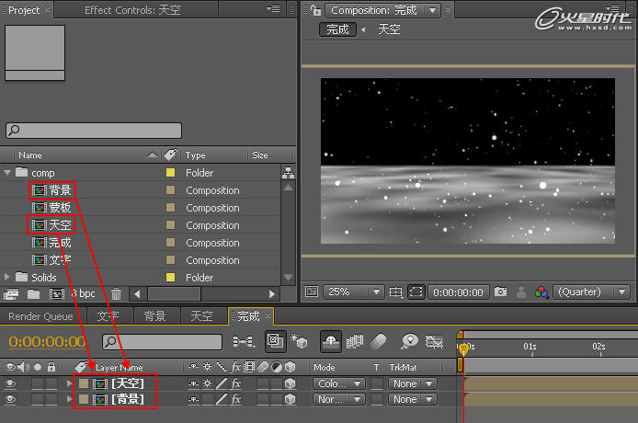This screenshot has height=423, width=638.
Task: Switch to the 天空 timeline tab
Action: click(202, 316)
